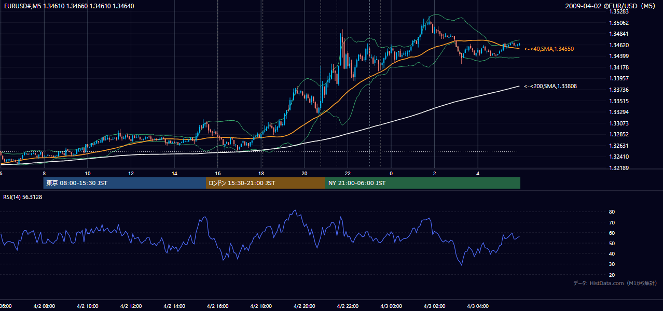
Task: Click the RSI(14) 56.3128 indicator label
Action: (x=23, y=197)
